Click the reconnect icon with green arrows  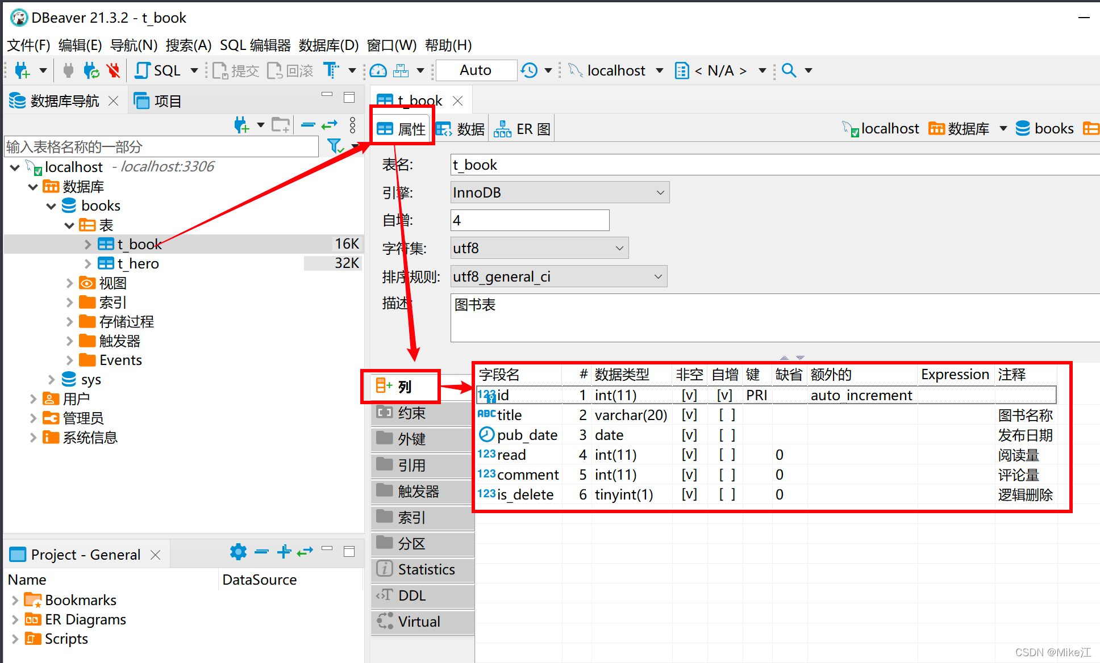[91, 70]
